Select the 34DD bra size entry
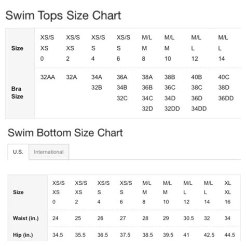The height and width of the screenshot is (246, 246). (199, 108)
